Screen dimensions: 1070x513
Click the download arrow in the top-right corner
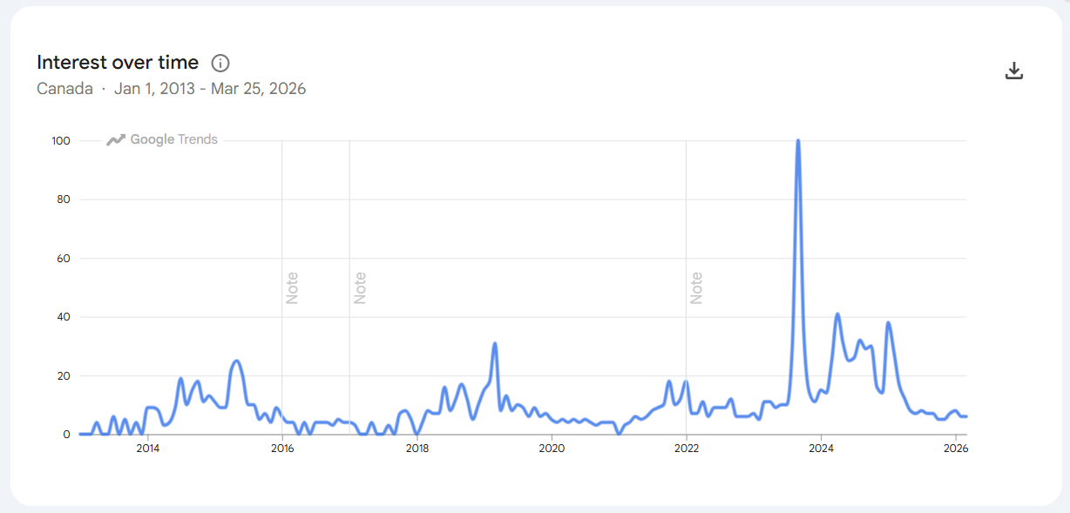[1014, 71]
